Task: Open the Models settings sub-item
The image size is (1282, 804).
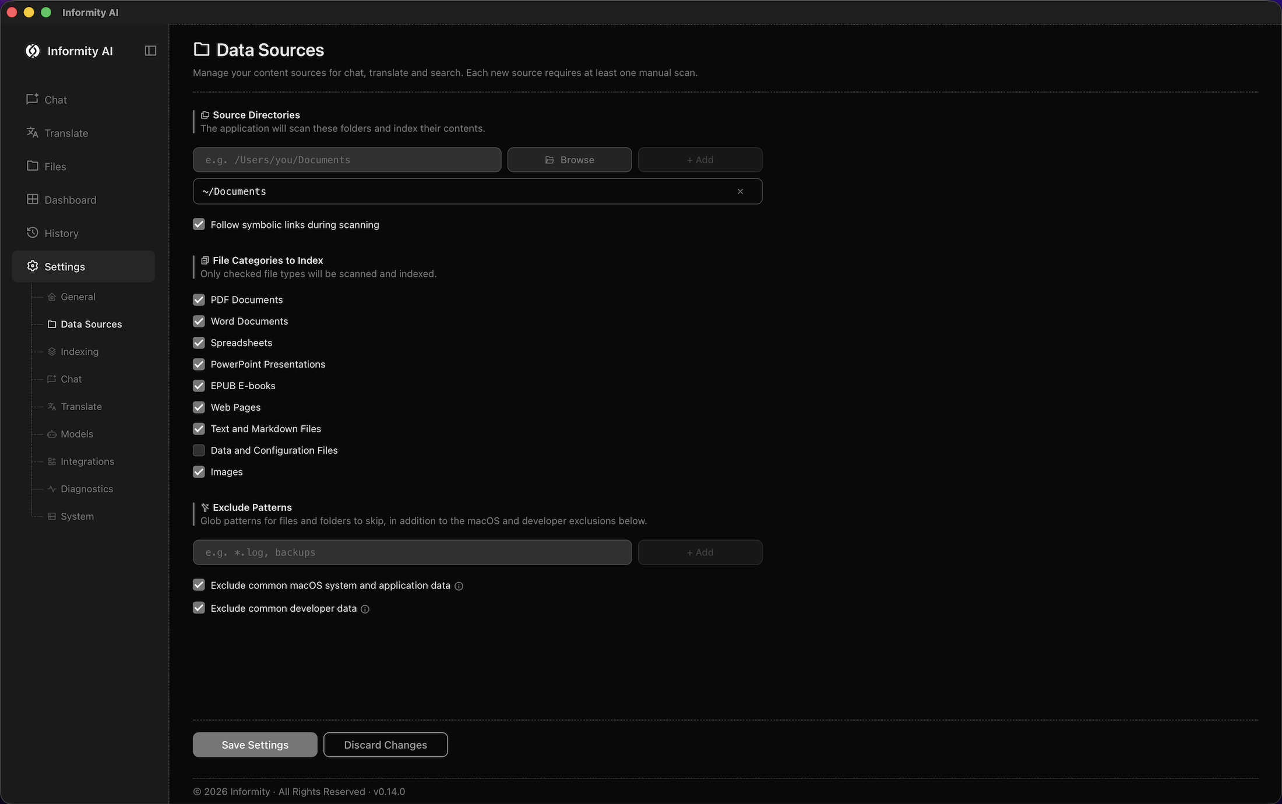Action: pyautogui.click(x=71, y=433)
